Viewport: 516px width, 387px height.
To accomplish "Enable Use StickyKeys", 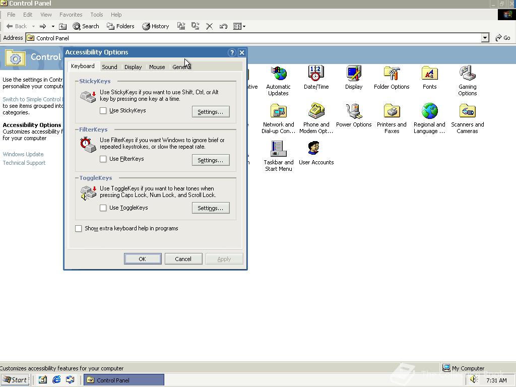I will click(x=103, y=110).
